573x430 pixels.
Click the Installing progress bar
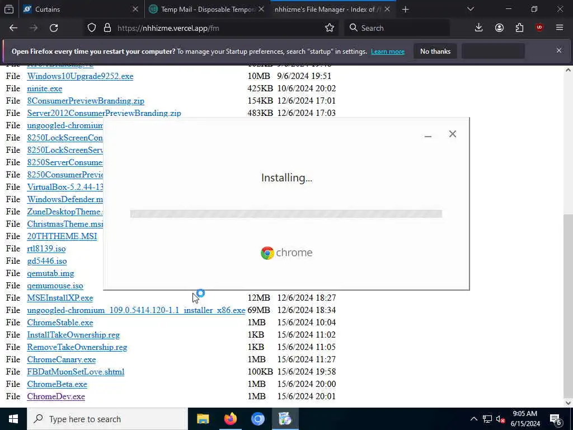(286, 213)
